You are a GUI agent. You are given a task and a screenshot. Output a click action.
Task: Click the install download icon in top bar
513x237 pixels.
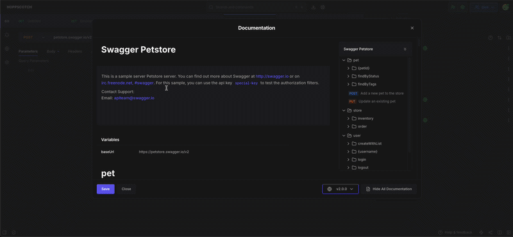314,7
